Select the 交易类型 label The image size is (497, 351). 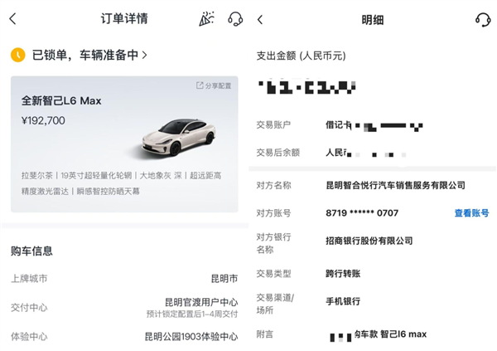coord(273,274)
